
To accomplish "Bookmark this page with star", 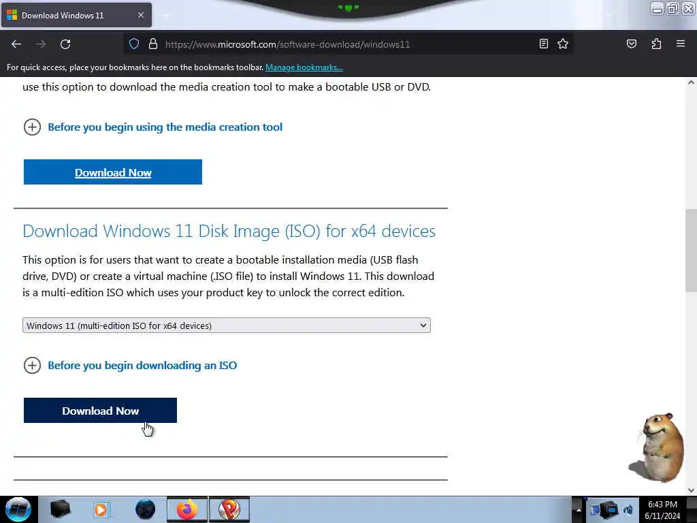I will pyautogui.click(x=563, y=44).
